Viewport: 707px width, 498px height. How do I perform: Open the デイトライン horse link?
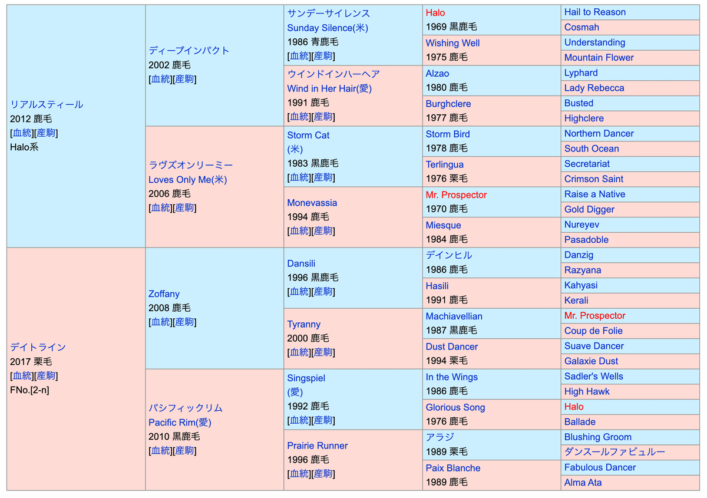click(x=38, y=347)
